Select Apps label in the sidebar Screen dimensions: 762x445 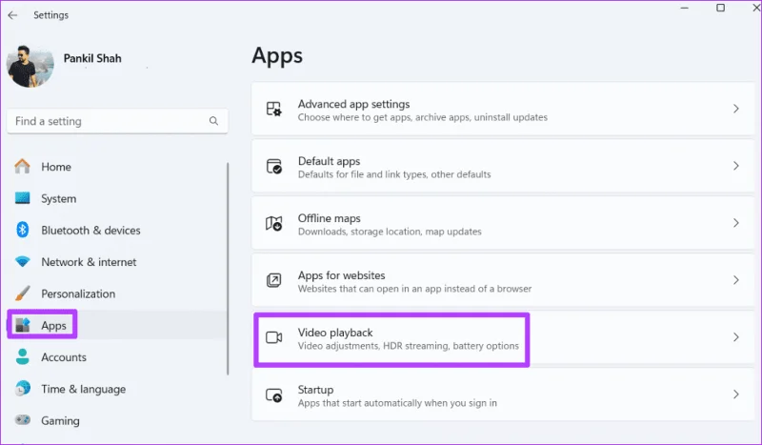53,325
